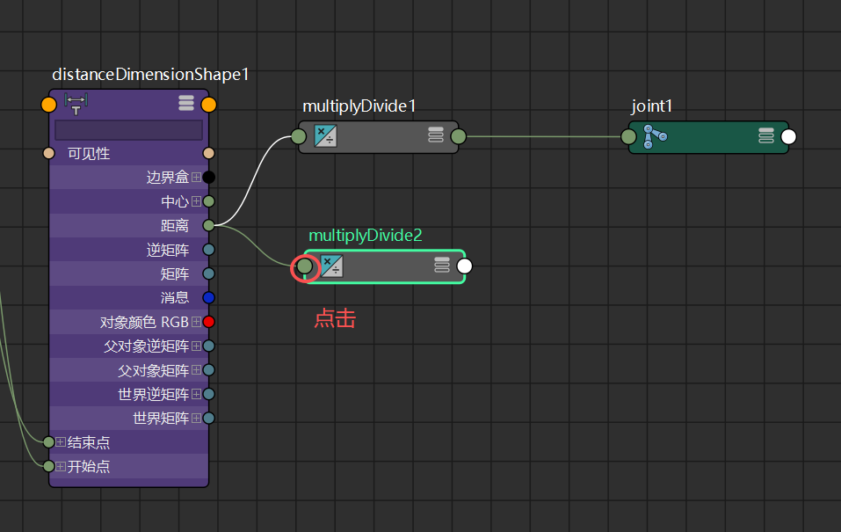The height and width of the screenshot is (532, 841).
Task: Click the distanceDimensionShape1 filter input field
Action: 128,130
